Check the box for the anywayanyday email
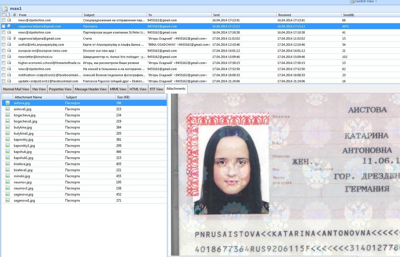 [x=3, y=44]
